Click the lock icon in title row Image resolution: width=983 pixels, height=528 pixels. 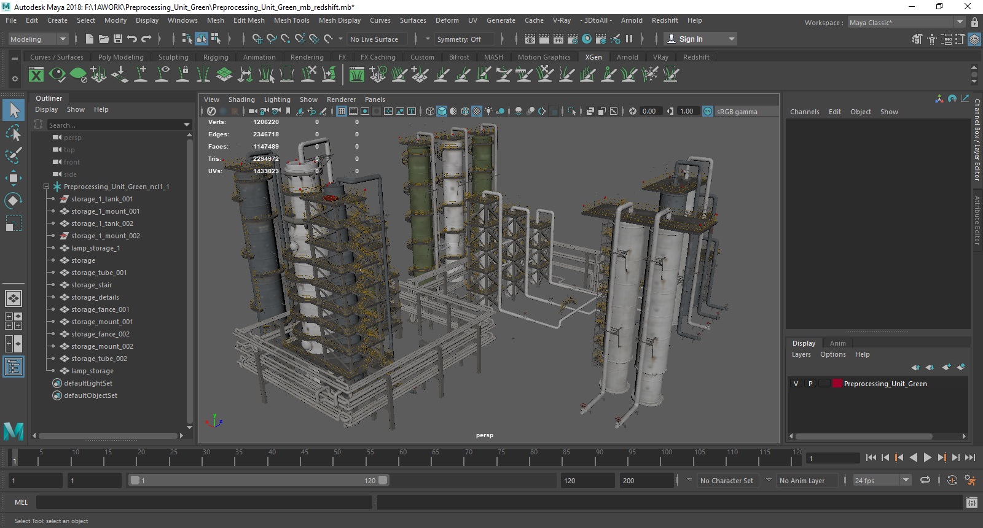974,23
